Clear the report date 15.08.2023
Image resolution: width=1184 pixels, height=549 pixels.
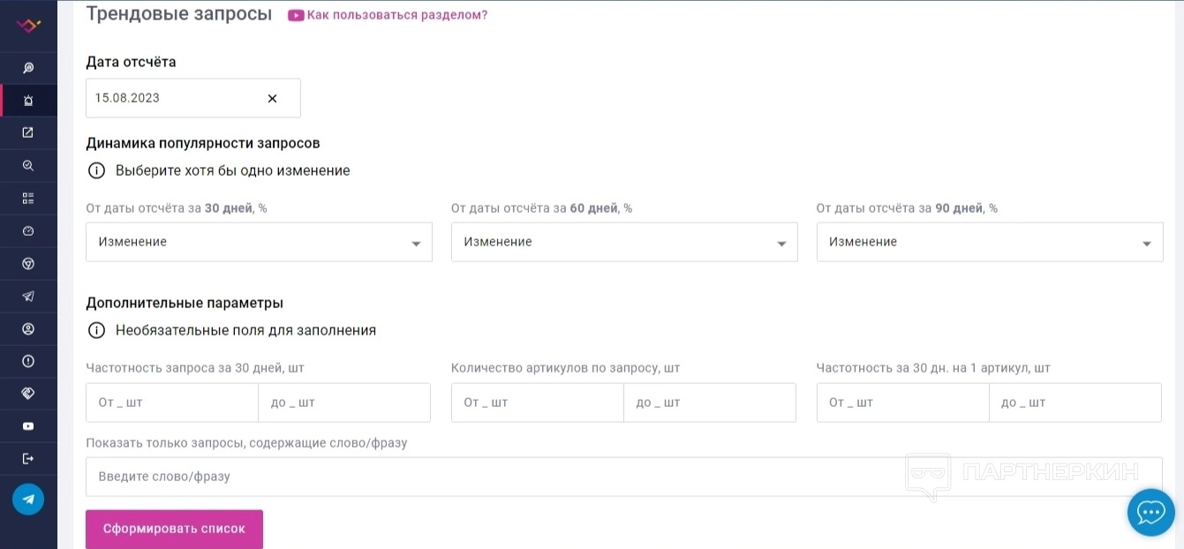(x=272, y=99)
